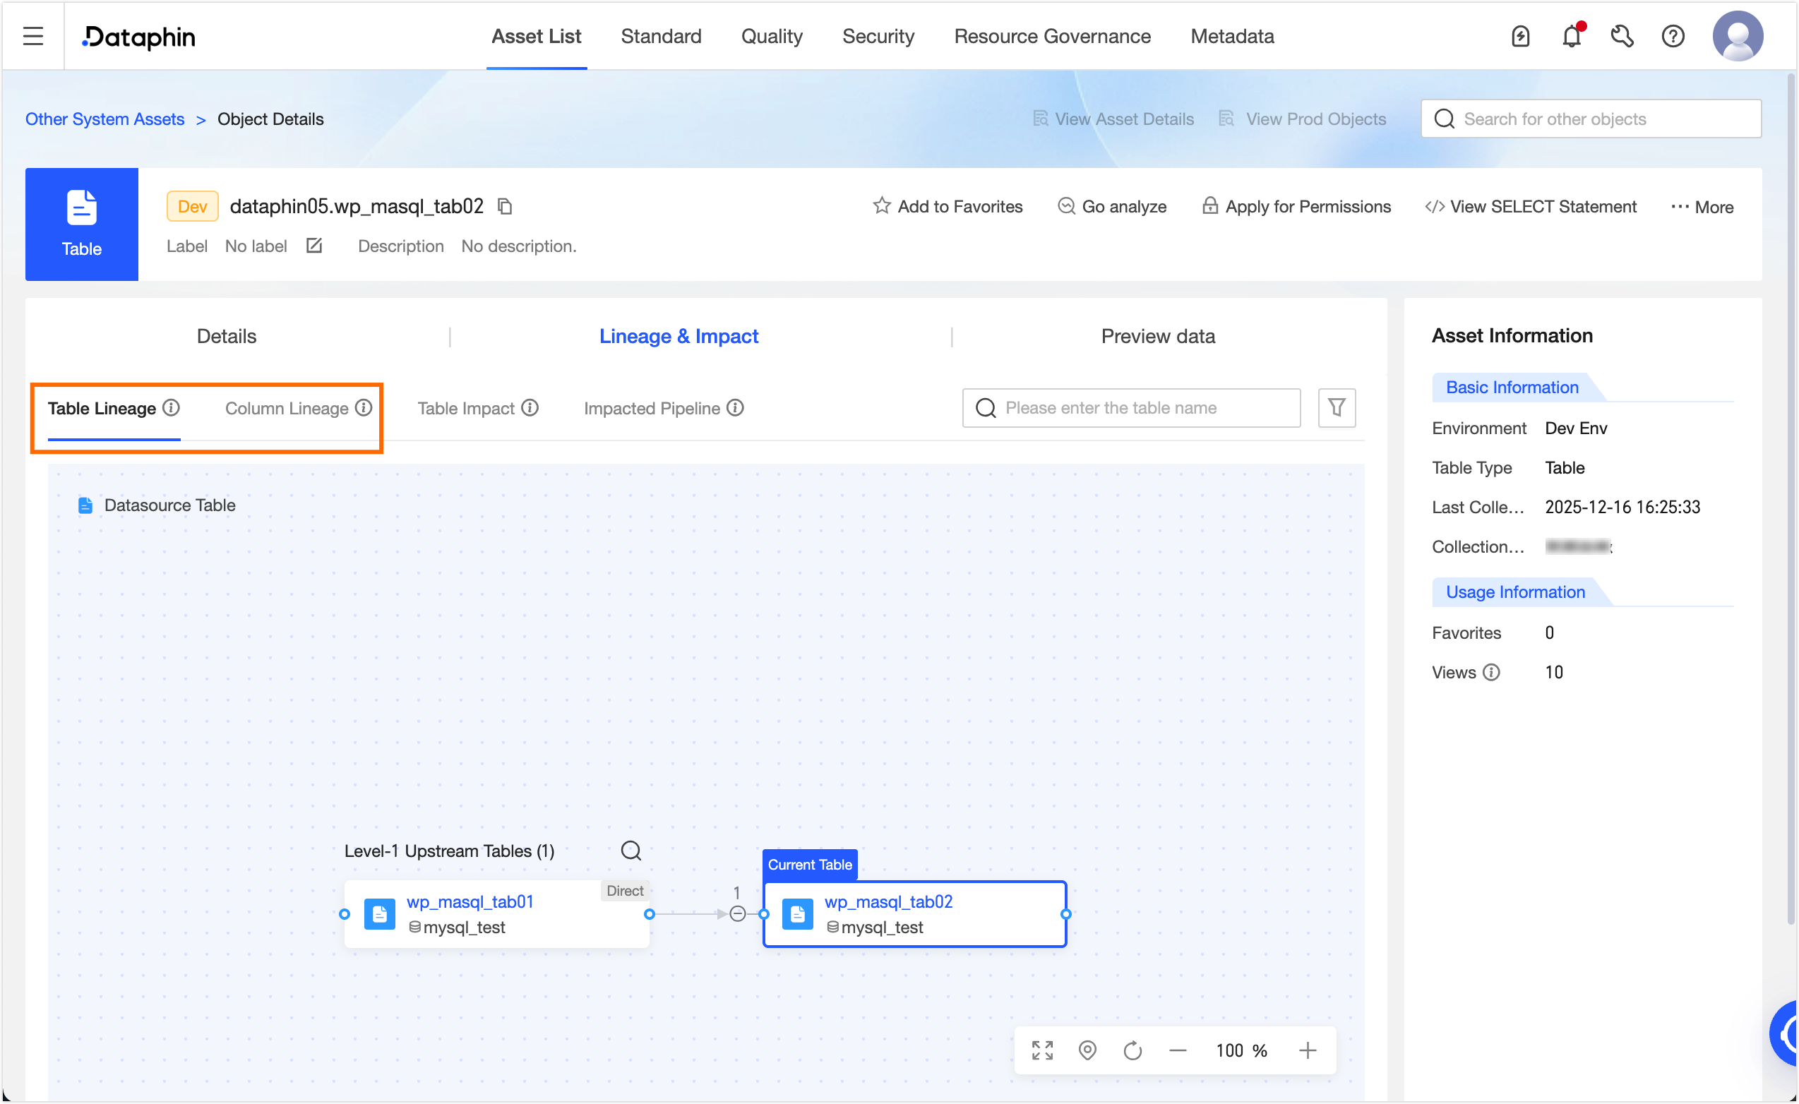Viewport: 1799px width, 1104px height.
Task: Click the Dev environment badge
Action: (193, 207)
